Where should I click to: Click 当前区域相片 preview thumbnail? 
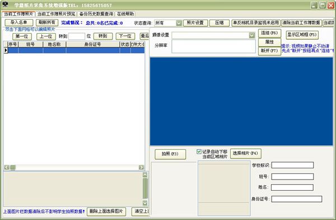224,188
